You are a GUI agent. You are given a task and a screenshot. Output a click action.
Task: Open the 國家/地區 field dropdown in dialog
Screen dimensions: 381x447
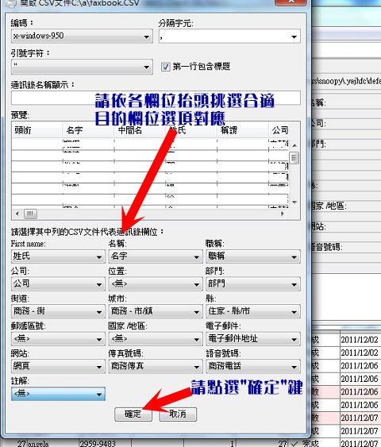(x=156, y=339)
